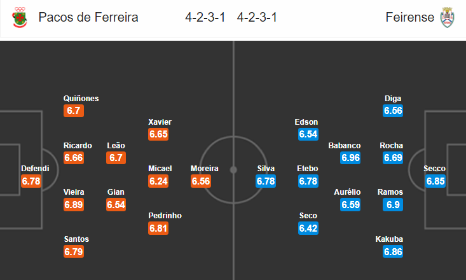
Task: Click Moreira's 6.56 rating badge
Action: (201, 181)
